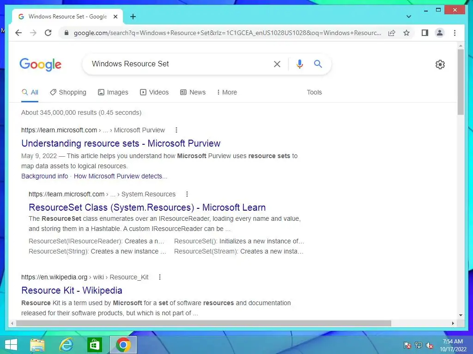Open Chrome's three-dot menu
This screenshot has height=354, width=473.
point(455,33)
